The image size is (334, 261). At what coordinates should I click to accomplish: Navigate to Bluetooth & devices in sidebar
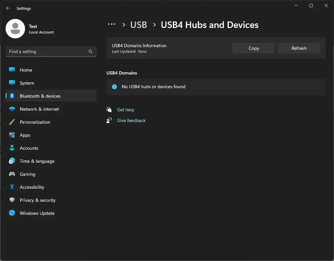(40, 96)
